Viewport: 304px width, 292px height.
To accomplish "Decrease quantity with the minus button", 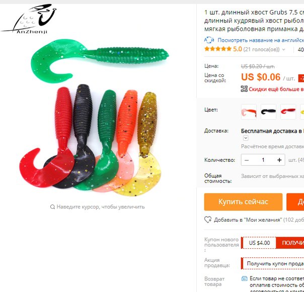I will 247,160.
